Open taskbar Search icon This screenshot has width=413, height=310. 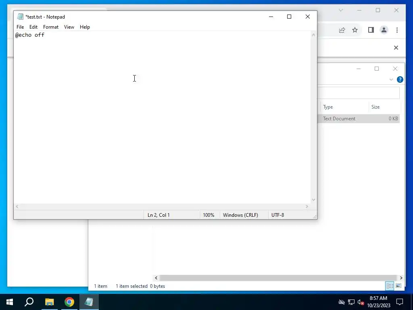pos(29,302)
